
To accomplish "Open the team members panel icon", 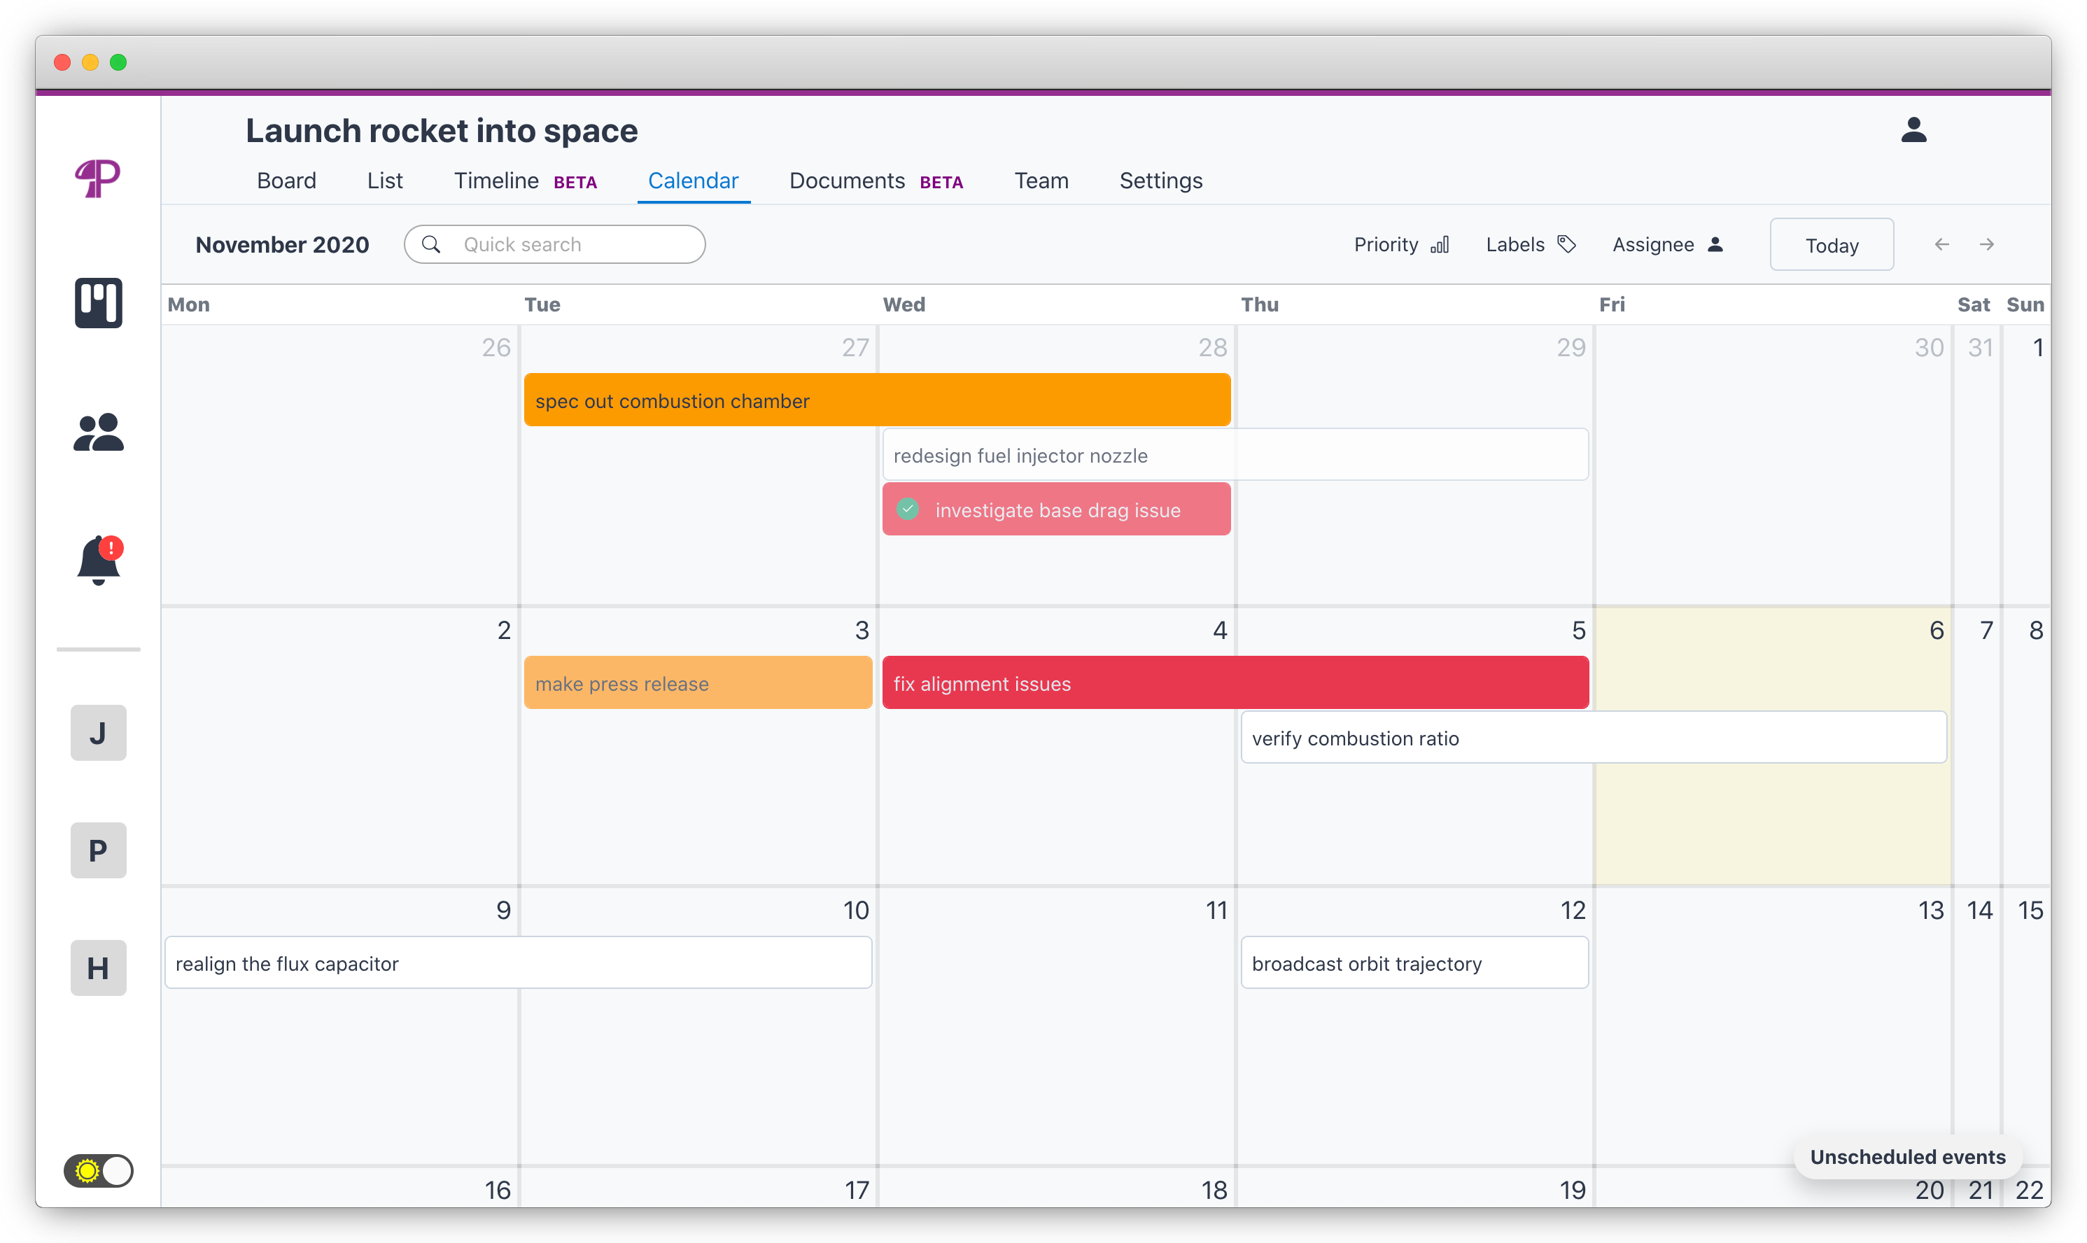I will click(x=98, y=433).
